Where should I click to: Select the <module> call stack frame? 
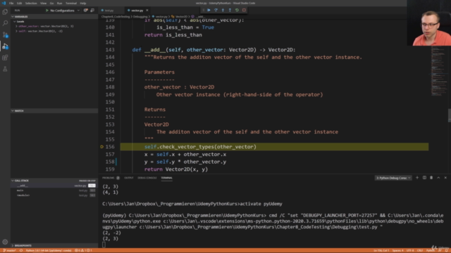pos(54,195)
